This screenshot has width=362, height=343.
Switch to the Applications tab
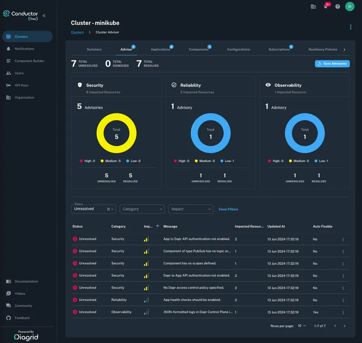click(x=161, y=49)
